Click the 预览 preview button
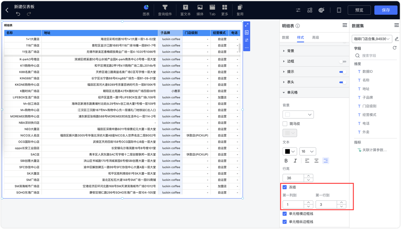 (x=359, y=10)
